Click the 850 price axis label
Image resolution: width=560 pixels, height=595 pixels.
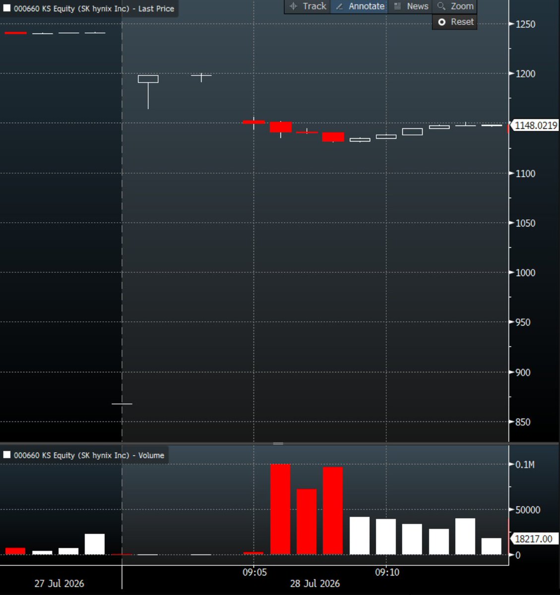tap(523, 422)
